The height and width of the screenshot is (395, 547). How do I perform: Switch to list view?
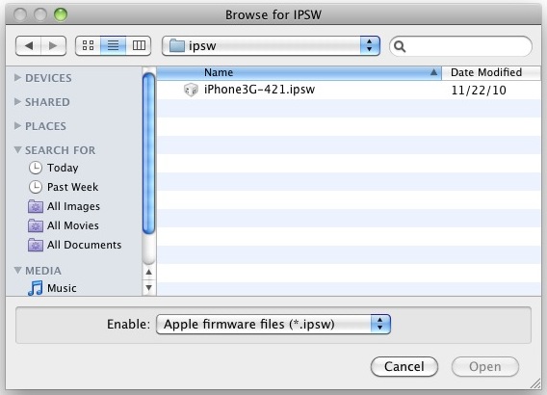click(x=113, y=45)
